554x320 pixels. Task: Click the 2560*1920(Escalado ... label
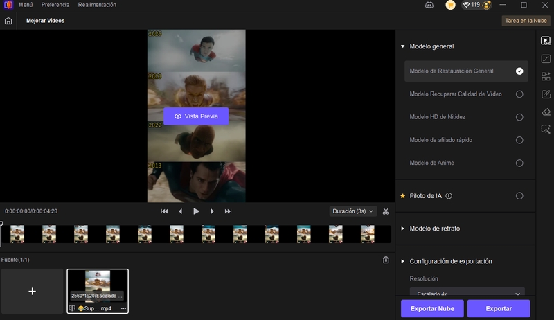pyautogui.click(x=97, y=296)
